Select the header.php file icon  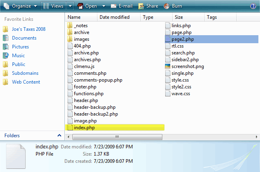tap(70, 100)
